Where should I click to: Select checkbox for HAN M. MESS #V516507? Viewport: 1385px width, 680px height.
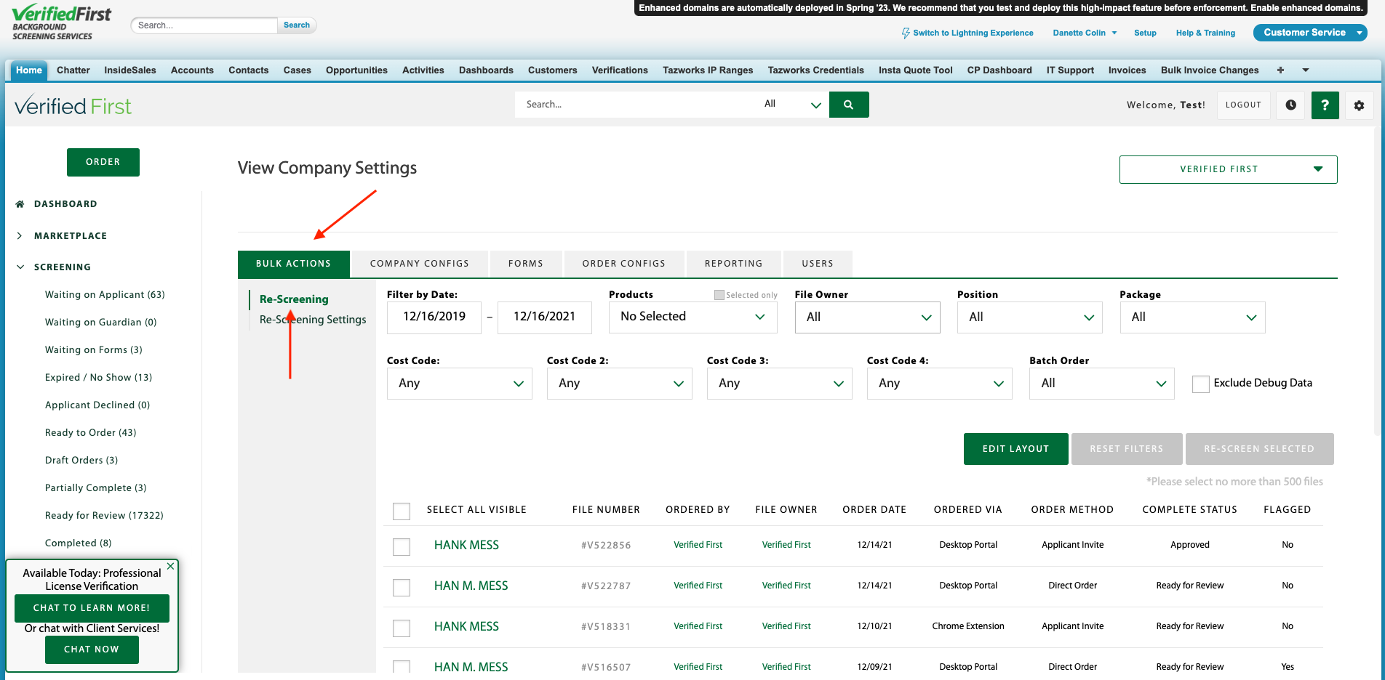click(402, 667)
